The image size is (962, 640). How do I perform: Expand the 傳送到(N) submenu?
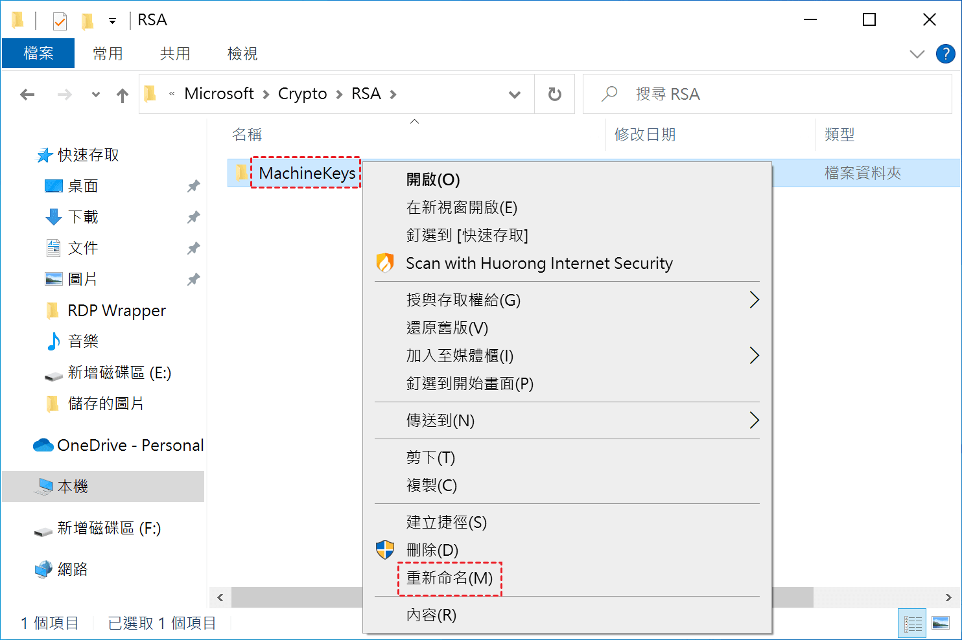click(754, 420)
